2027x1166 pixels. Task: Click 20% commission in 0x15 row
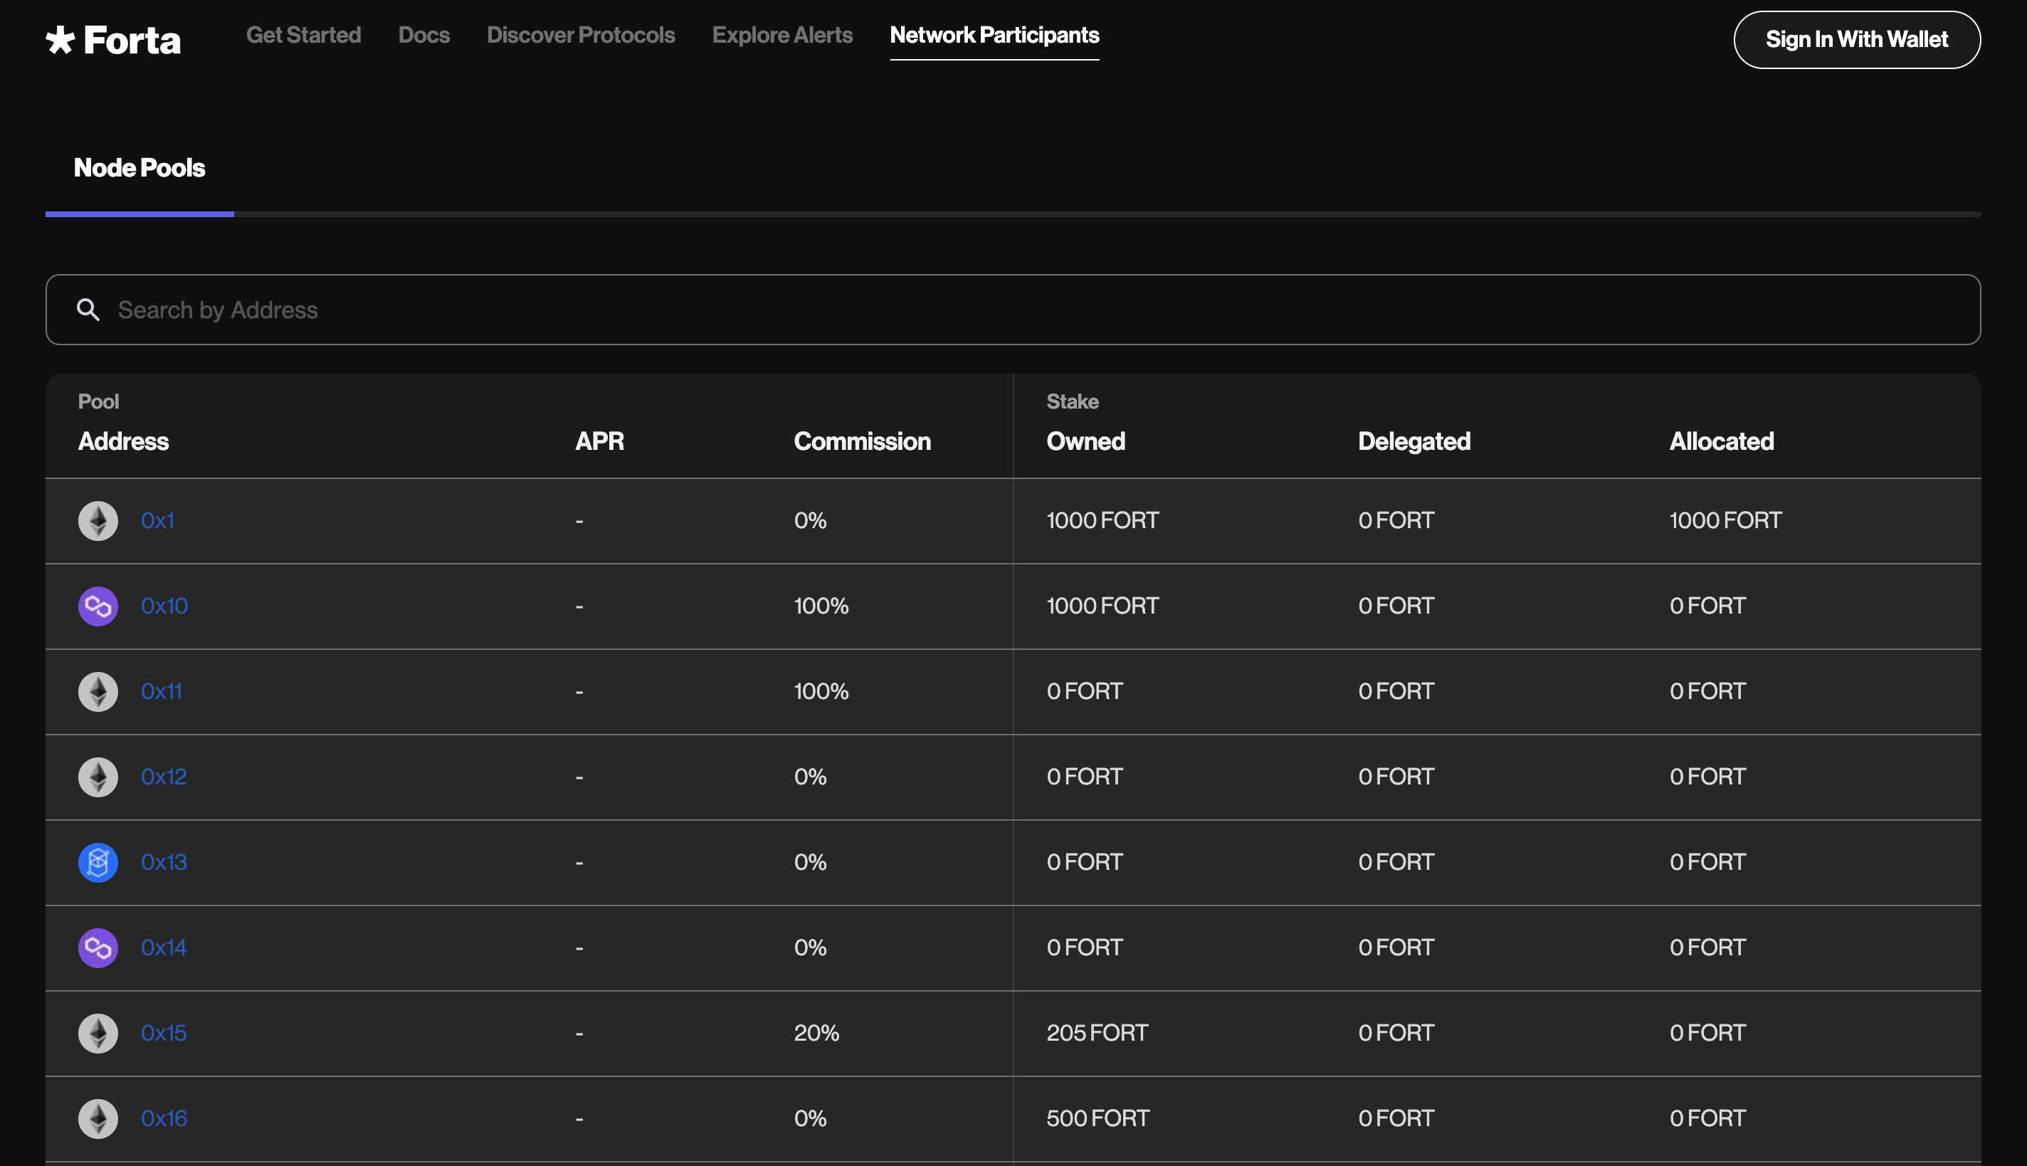click(x=816, y=1033)
